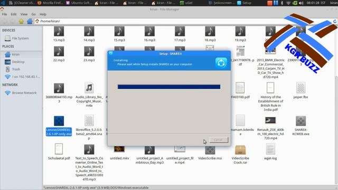338x190 pixels.
Task: Select the untitled_project_Ambitious_Day.mp3 icon
Action: coord(149,150)
